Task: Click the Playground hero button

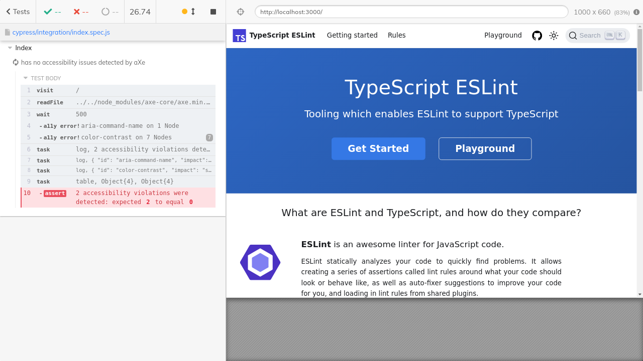Action: (485, 148)
